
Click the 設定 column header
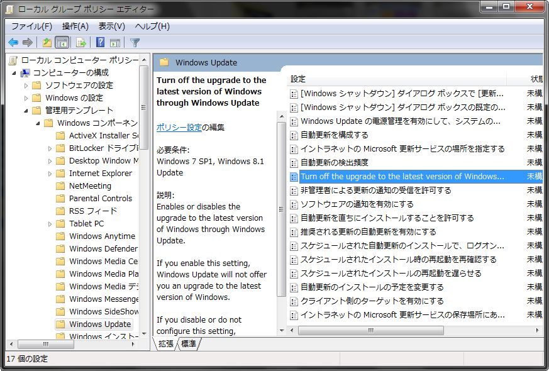(x=398, y=79)
